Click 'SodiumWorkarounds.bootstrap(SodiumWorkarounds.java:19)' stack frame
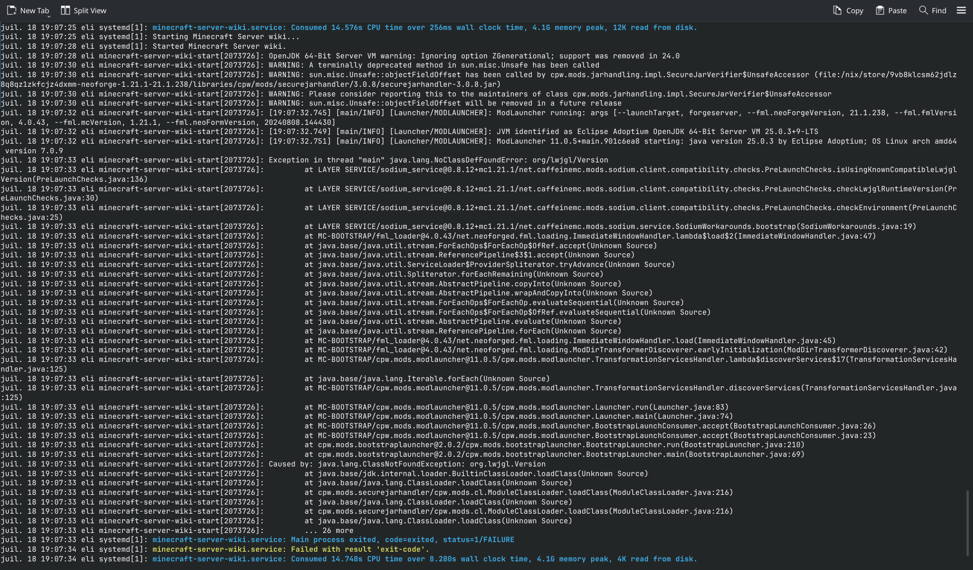973x570 pixels. pyautogui.click(x=795, y=226)
